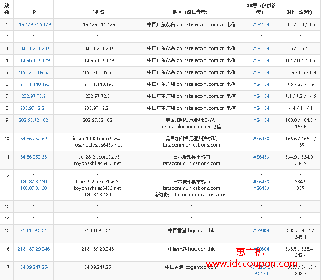The image size is (321, 280).
Task: Open IP link 121.11.148.193
Action: click(x=33, y=84)
